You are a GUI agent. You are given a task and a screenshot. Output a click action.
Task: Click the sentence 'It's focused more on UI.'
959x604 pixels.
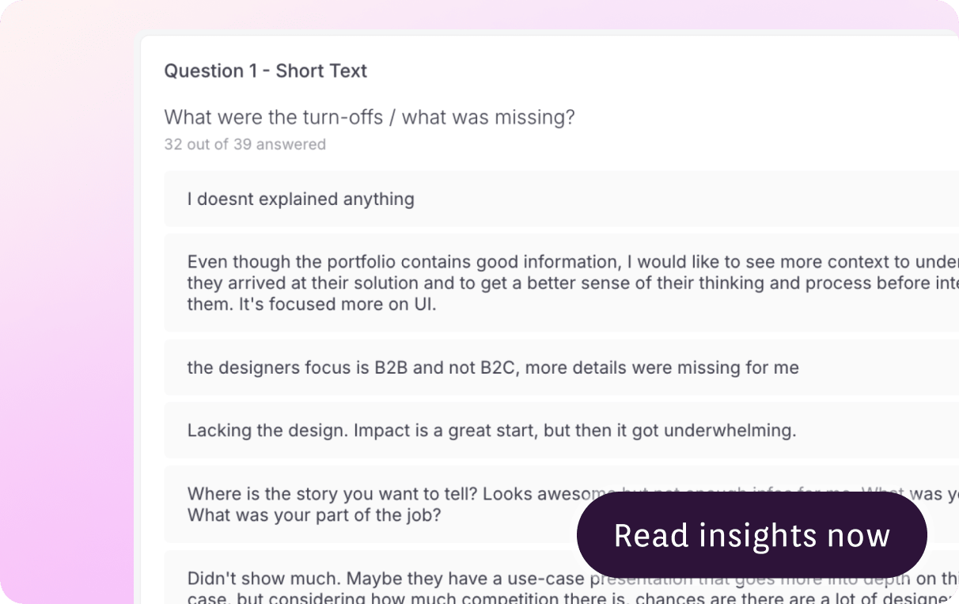click(x=337, y=304)
